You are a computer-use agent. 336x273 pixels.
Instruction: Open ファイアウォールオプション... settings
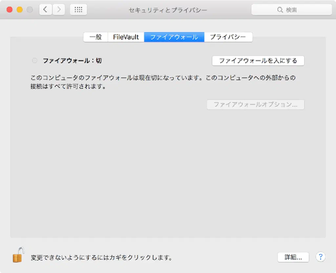[255, 105]
